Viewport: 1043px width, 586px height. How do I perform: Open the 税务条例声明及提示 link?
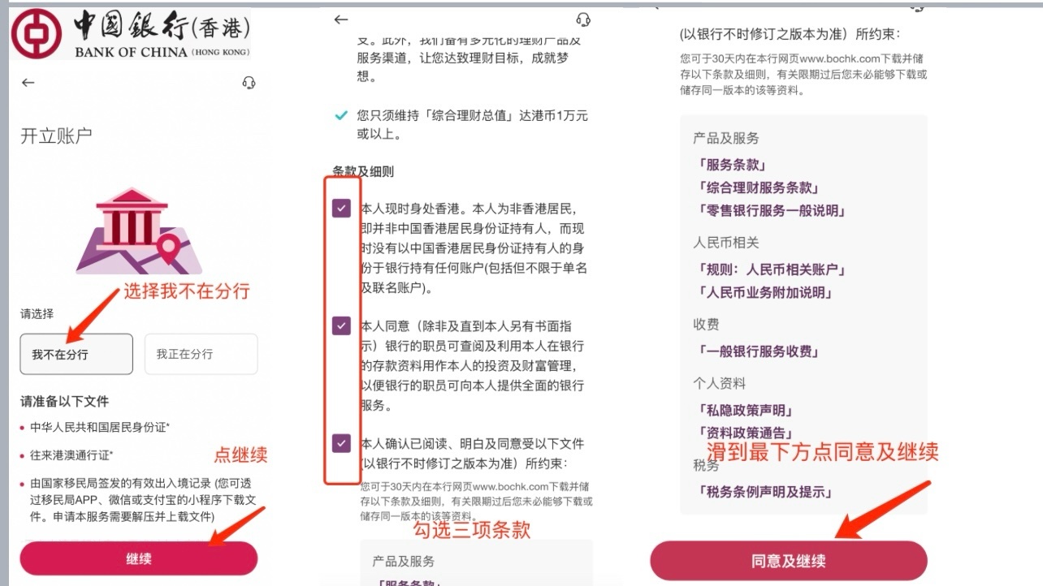point(764,492)
